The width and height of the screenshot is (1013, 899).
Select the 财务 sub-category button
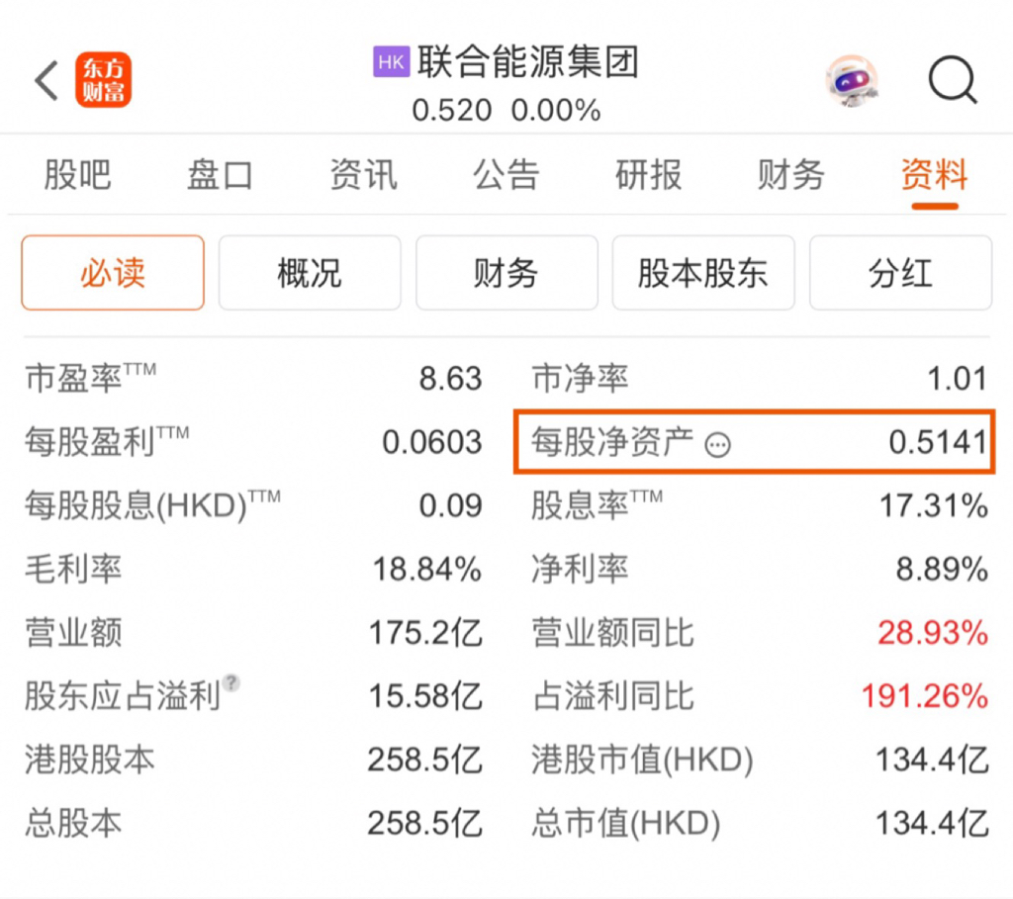pyautogui.click(x=506, y=273)
